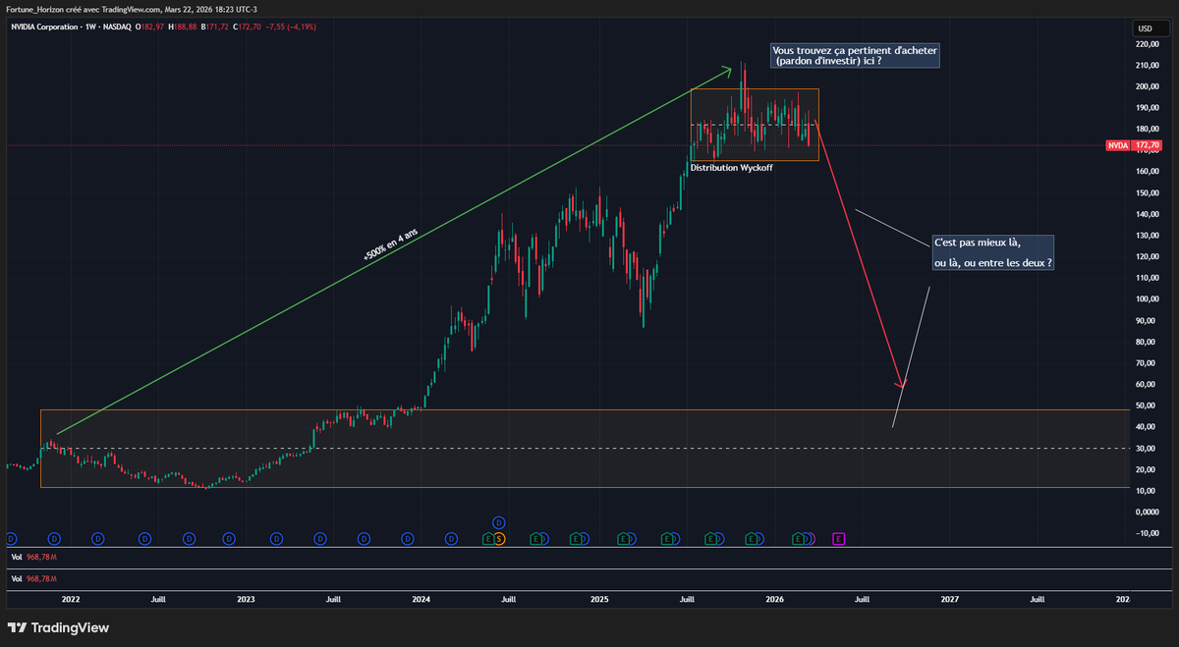Select the 2026 label on the time axis
The image size is (1179, 647).
(x=774, y=599)
